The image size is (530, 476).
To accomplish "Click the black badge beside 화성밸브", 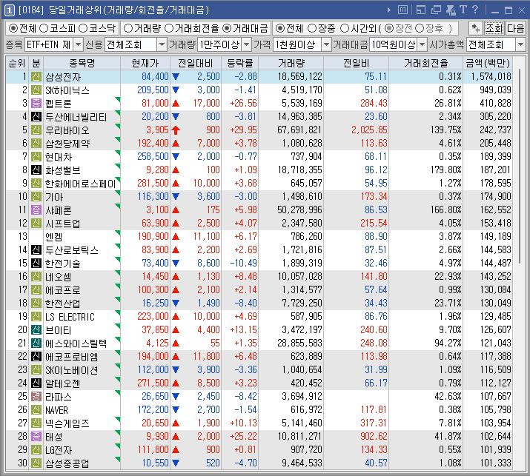I will [36, 170].
